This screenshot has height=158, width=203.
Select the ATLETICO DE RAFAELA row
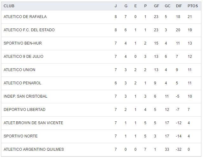coord(25,17)
